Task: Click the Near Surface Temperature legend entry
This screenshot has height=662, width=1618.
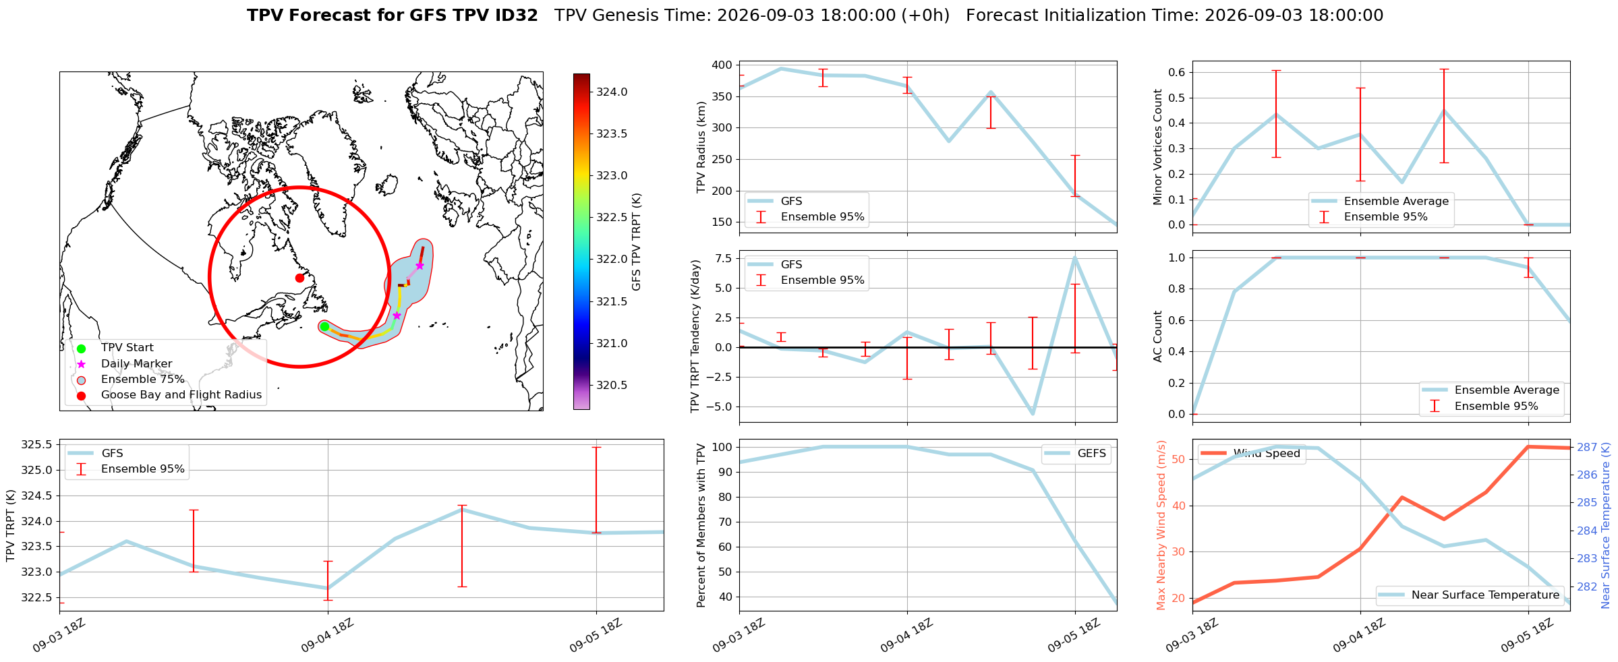Action: click(x=1469, y=595)
